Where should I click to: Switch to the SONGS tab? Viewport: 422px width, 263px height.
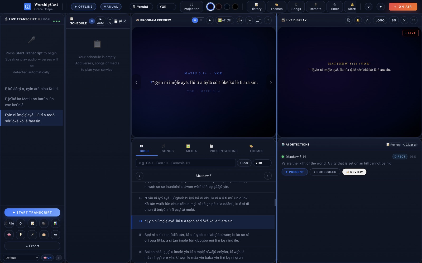point(167,149)
